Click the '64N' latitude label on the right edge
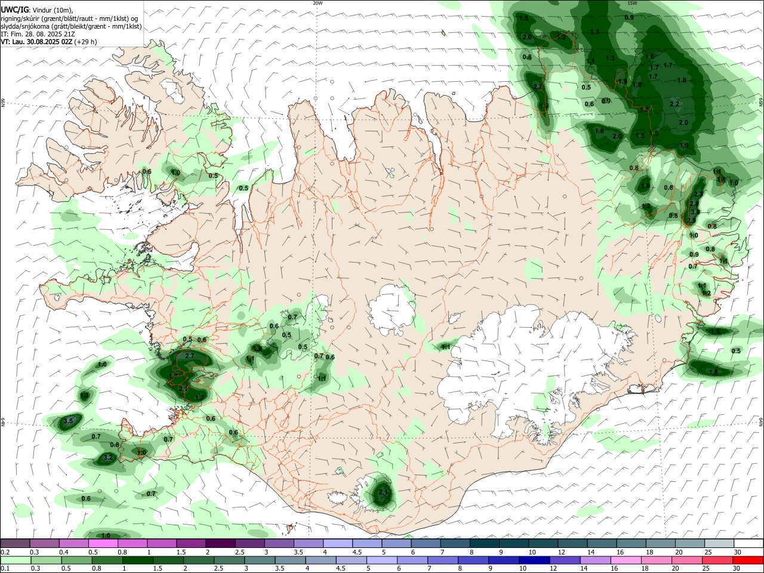 pos(761,421)
